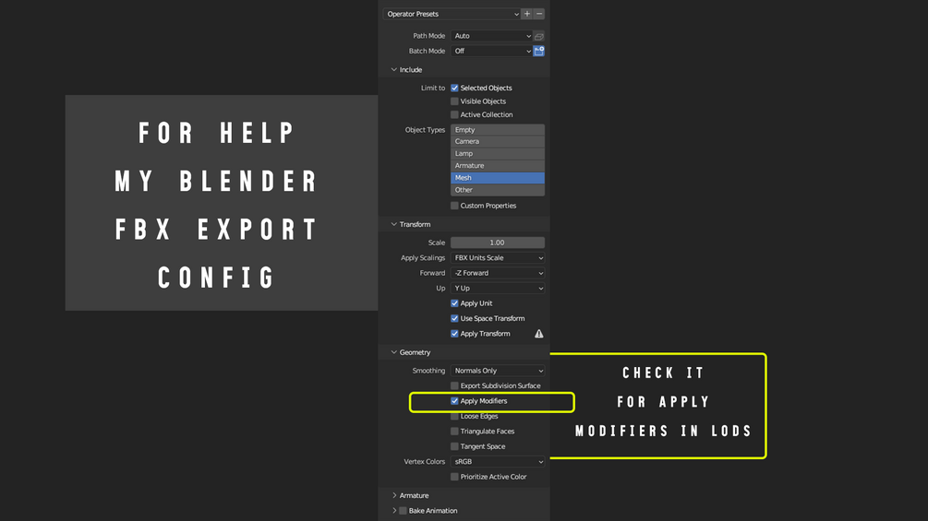The height and width of the screenshot is (521, 928).
Task: Select Camera object type
Action: click(x=498, y=142)
